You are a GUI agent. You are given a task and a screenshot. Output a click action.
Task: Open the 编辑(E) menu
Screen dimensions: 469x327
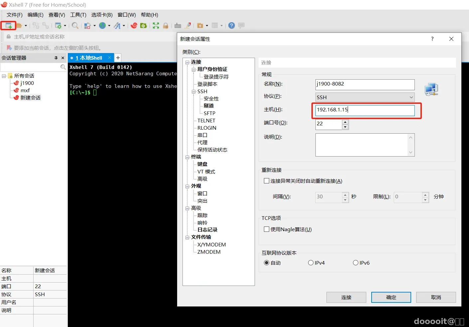tap(36, 15)
